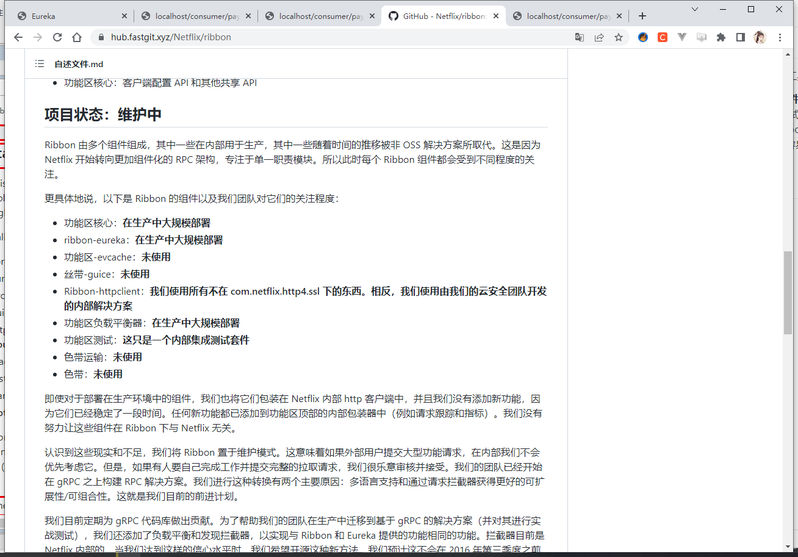Open the README table of contents icon
Viewport: 798px width, 557px height.
point(40,63)
